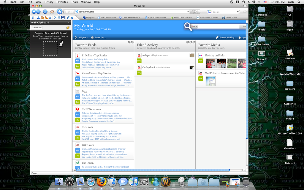The height and width of the screenshot is (190, 304).
Task: Open the Yahoo! News: Top Stories feed
Action: pyautogui.click(x=96, y=73)
